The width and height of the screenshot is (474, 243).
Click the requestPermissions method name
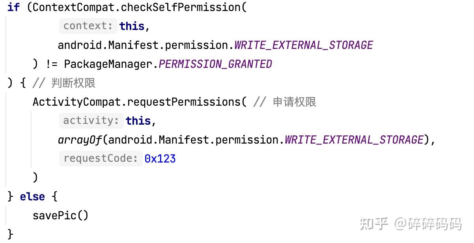point(184,102)
